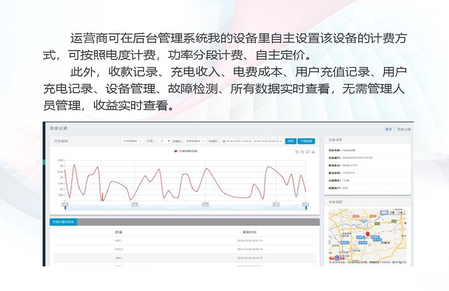
Task: Select the blue data table tab
Action: coord(63,221)
